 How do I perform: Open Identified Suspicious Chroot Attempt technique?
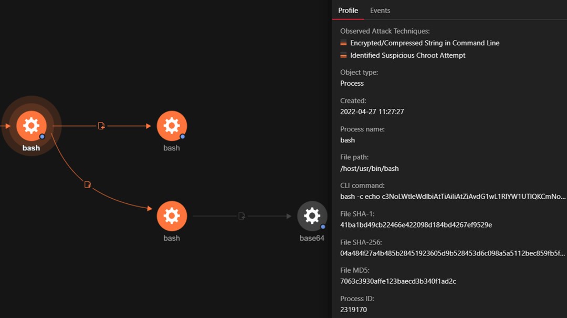pyautogui.click(x=407, y=55)
